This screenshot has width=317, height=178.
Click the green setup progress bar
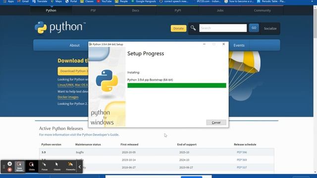point(177,86)
